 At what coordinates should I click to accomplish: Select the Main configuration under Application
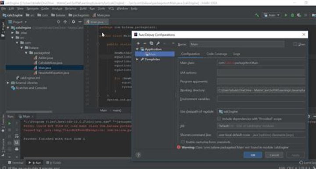point(155,54)
